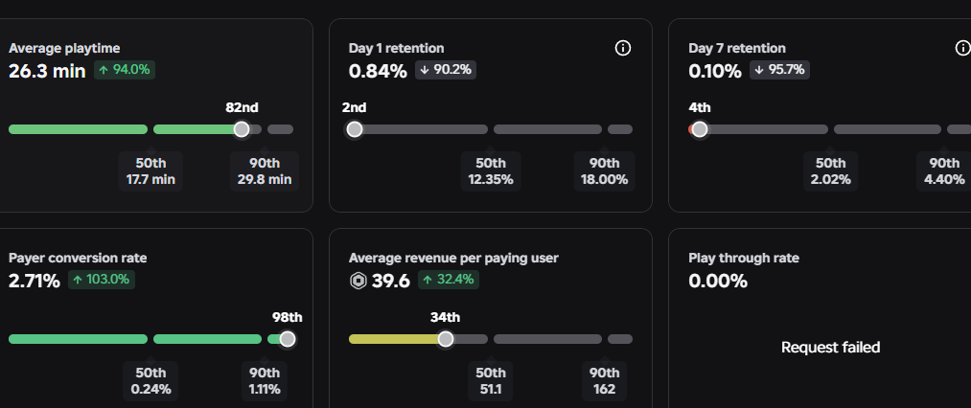Click the Request failed message

tap(830, 348)
